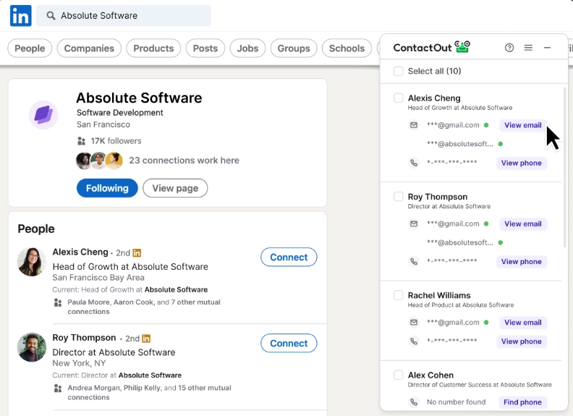Select the People filter tab

30,48
